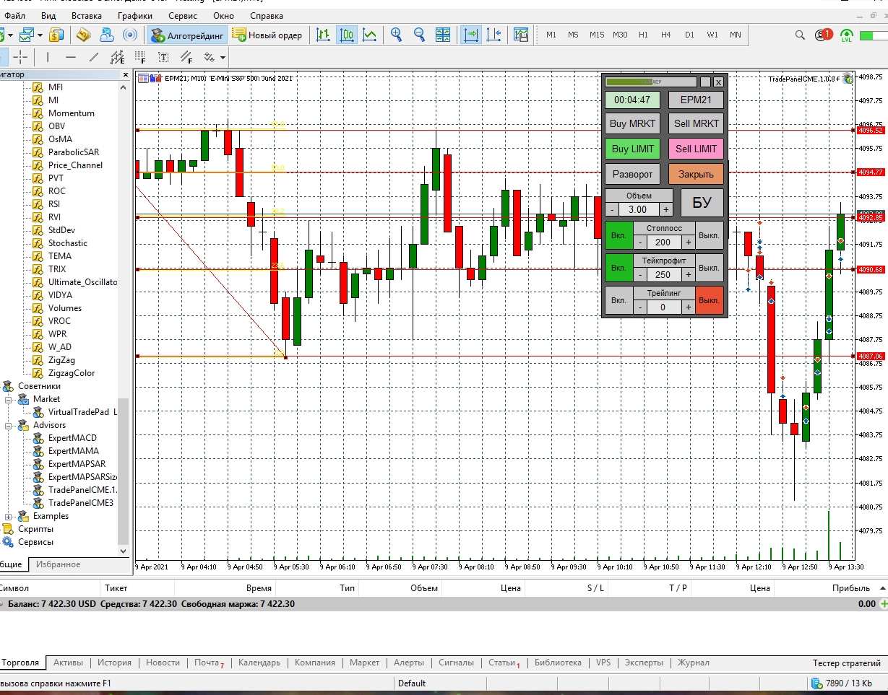
Task: Open the Справка menu
Action: [267, 15]
